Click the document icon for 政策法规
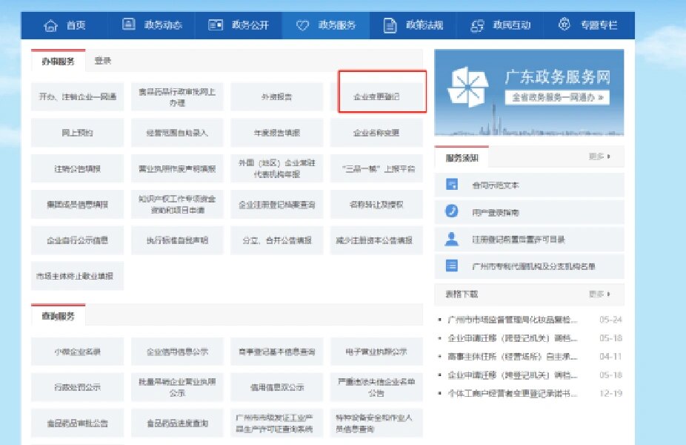 pos(390,25)
